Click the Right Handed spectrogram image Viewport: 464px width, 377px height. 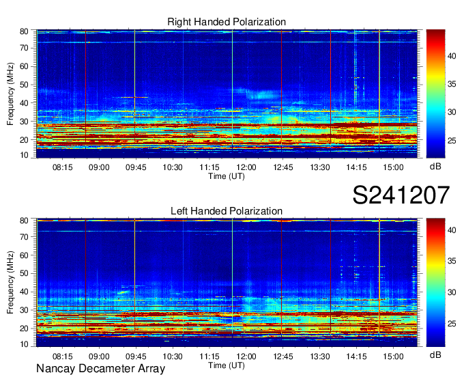click(227, 94)
